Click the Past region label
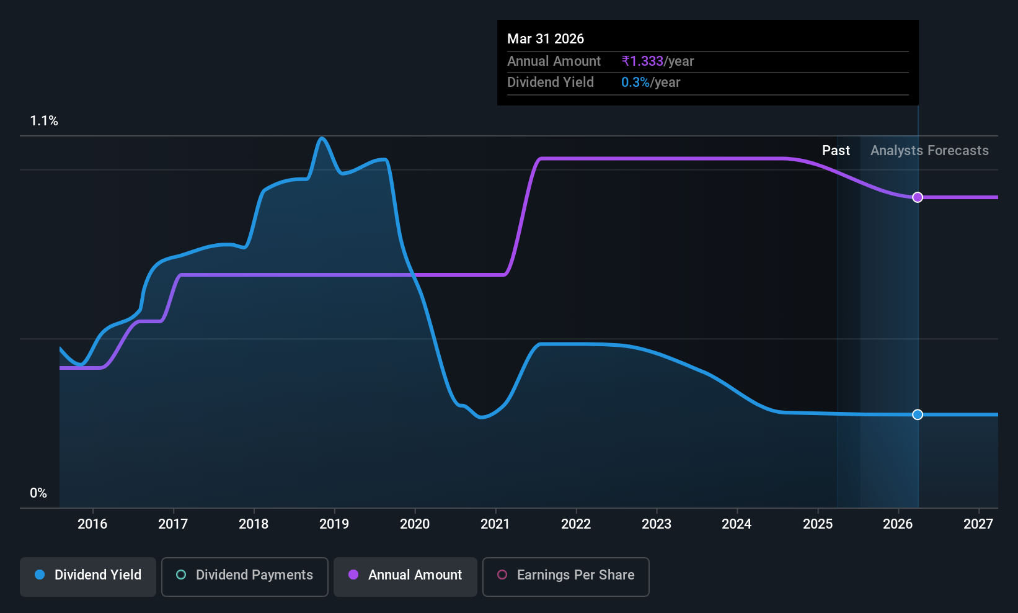This screenshot has width=1018, height=613. point(836,151)
